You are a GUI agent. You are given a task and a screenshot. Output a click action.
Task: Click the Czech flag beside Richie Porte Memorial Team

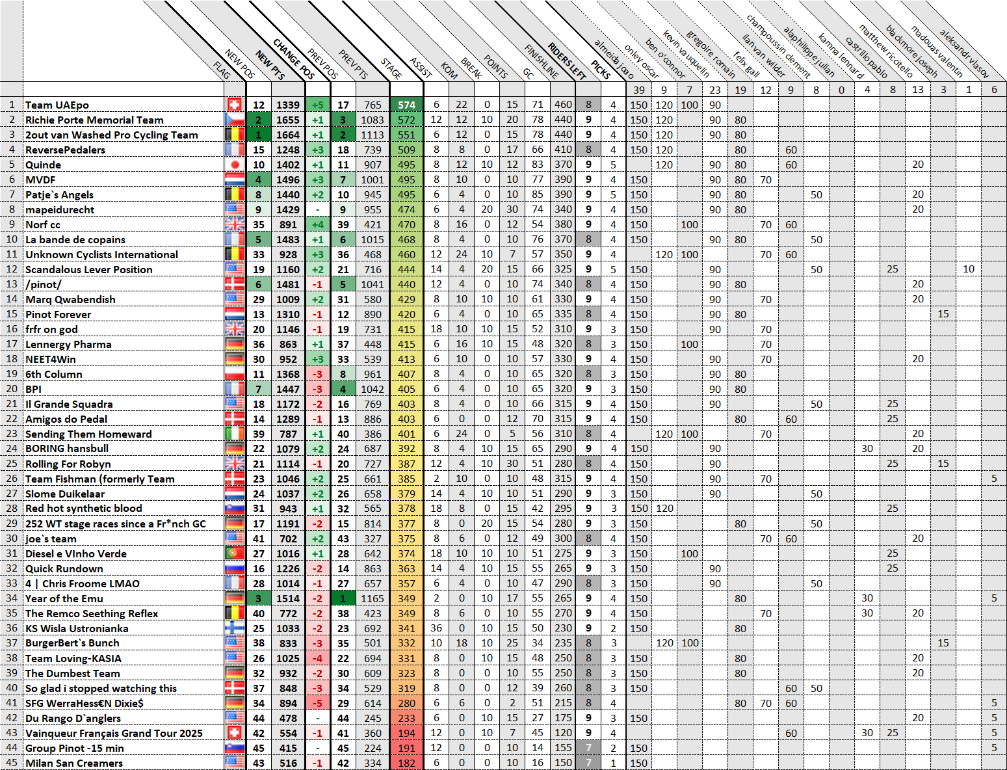click(x=235, y=120)
